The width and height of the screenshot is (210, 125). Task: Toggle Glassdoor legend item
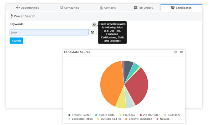click(x=172, y=115)
